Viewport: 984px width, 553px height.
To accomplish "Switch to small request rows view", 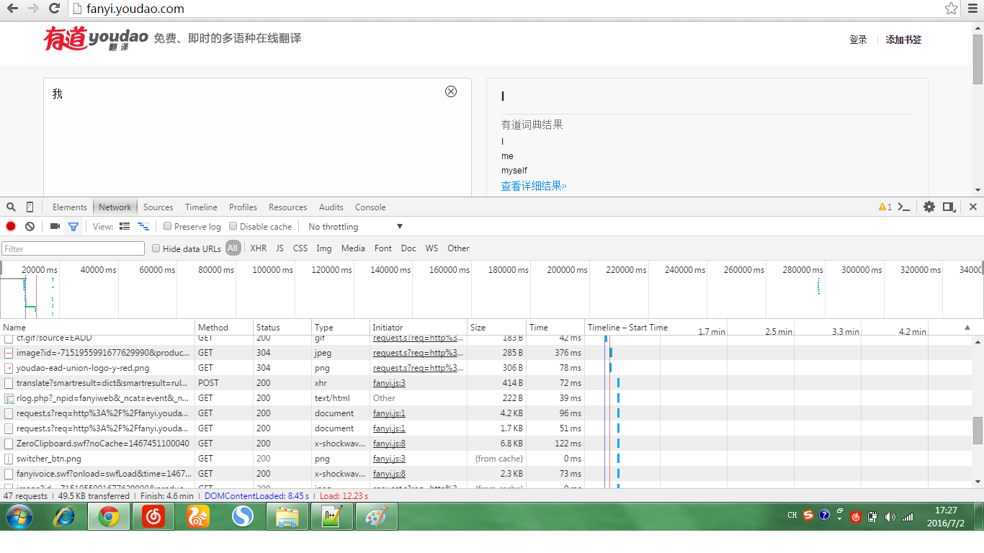I will pyautogui.click(x=143, y=226).
